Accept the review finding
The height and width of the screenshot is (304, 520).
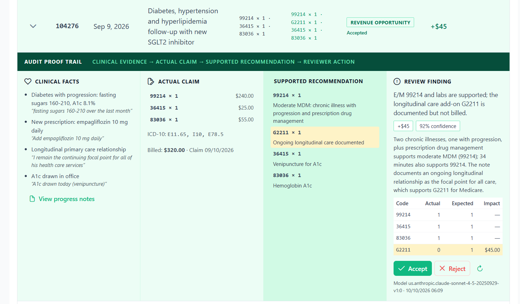click(413, 269)
